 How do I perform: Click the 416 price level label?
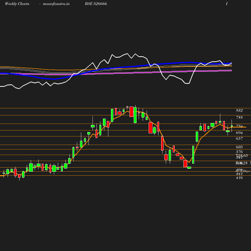pyautogui.click(x=239, y=178)
